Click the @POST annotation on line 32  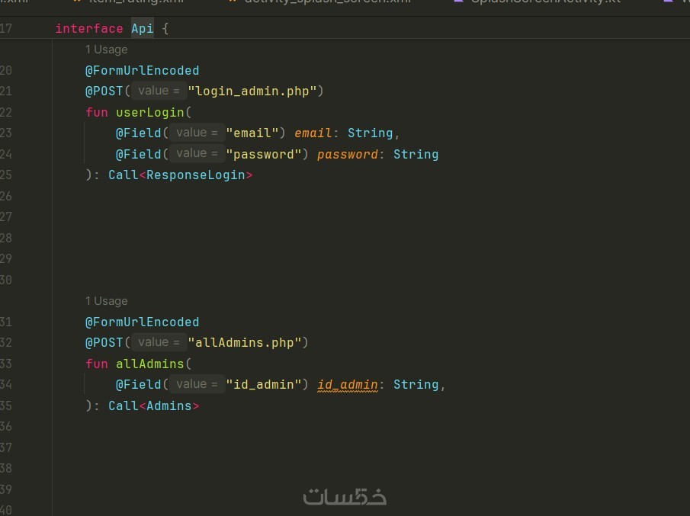(104, 343)
